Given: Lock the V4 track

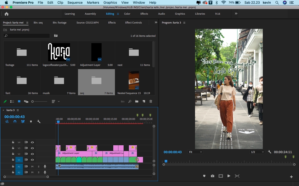Looking at the screenshot, I should point(13,142).
